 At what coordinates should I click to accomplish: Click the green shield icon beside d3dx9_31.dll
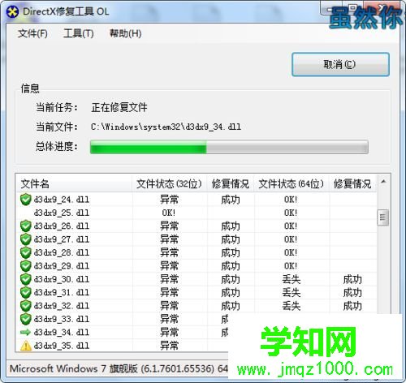coord(26,292)
